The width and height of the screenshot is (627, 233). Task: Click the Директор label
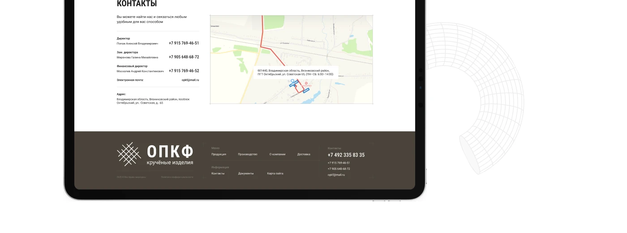[123, 39]
